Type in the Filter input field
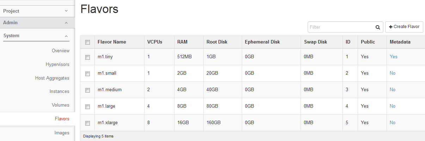The image size is (425, 141). click(340, 27)
